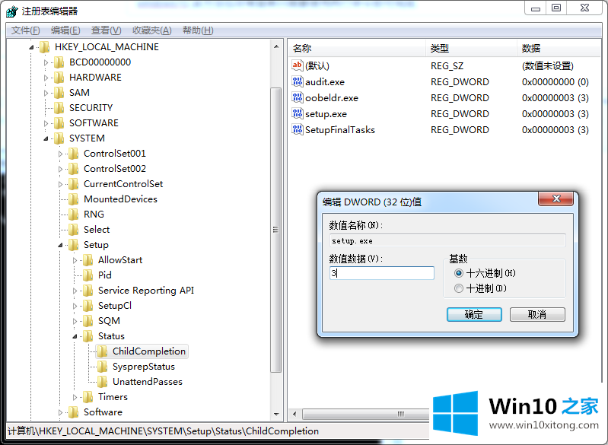608x445 pixels.
Task: Select the 十进制 decimal radio button
Action: coord(458,288)
